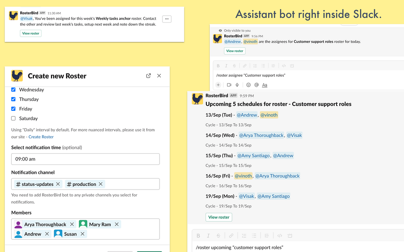Toggle code block in upper composer
Image resolution: width=404 pixels, height=252 pixels.
coord(292,66)
